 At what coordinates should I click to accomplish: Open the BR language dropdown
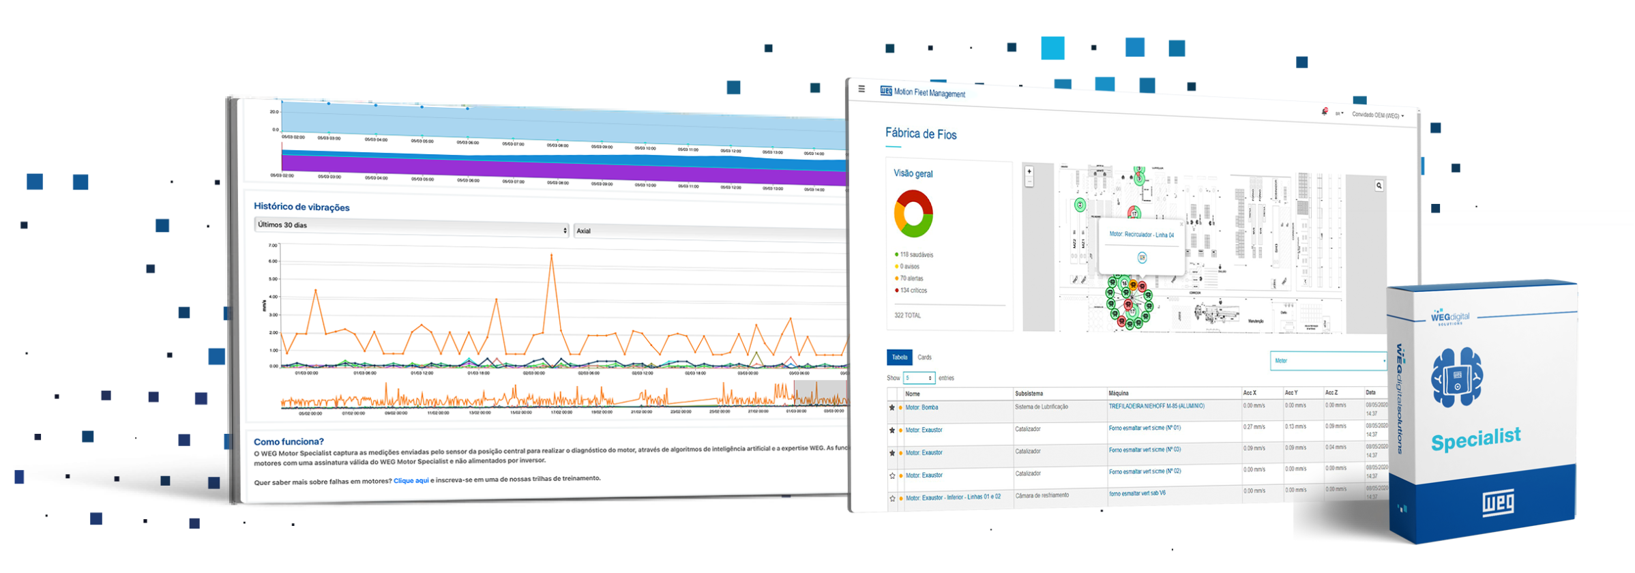pyautogui.click(x=1339, y=113)
